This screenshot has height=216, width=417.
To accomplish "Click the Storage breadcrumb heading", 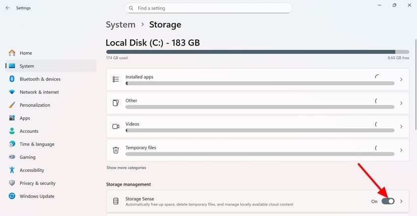I will coord(165,24).
